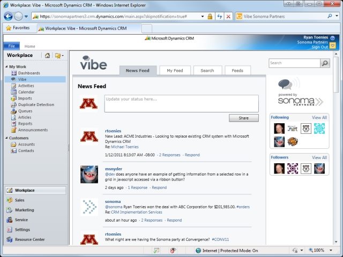Screen dimensions: 343x257
Task: Click the .net avatar in Following
Action: (x=293, y=128)
